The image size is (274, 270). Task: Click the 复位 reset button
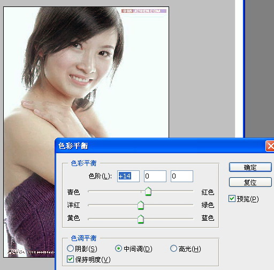pyautogui.click(x=250, y=182)
